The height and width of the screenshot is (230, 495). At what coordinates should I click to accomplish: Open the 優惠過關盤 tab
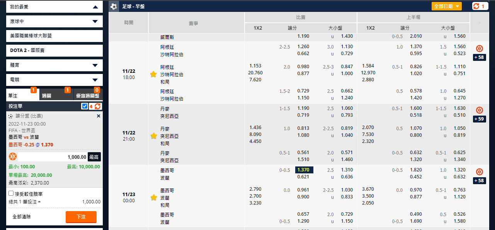coord(88,96)
